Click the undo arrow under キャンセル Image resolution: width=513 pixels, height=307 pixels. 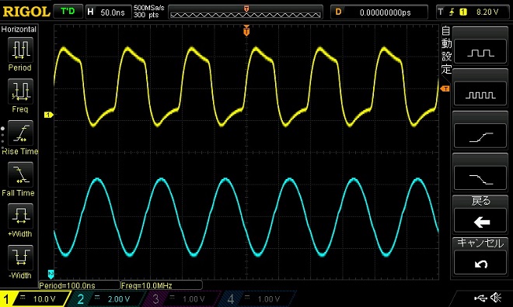[x=480, y=263]
